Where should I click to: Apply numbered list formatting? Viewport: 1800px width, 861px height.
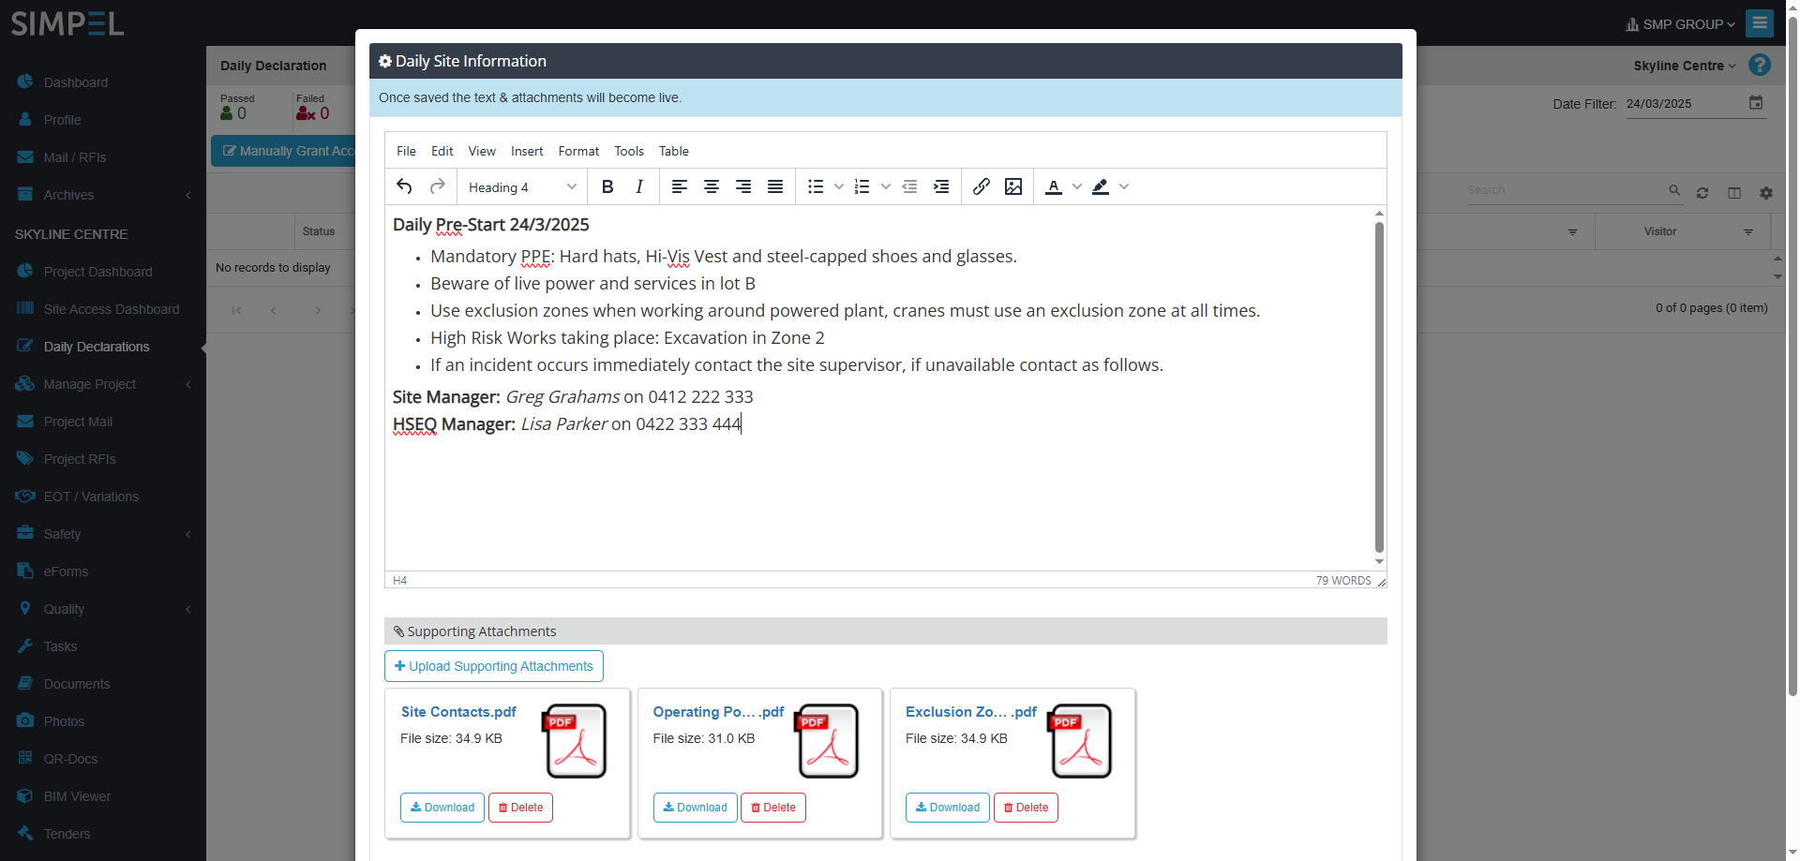[862, 186]
